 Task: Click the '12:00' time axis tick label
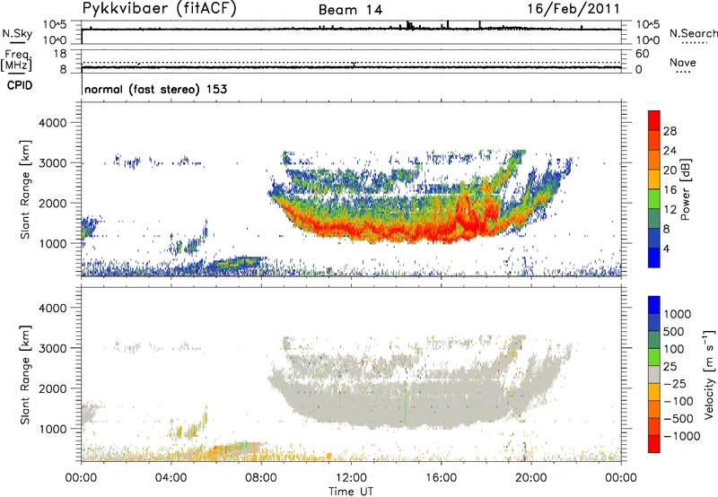click(x=351, y=478)
